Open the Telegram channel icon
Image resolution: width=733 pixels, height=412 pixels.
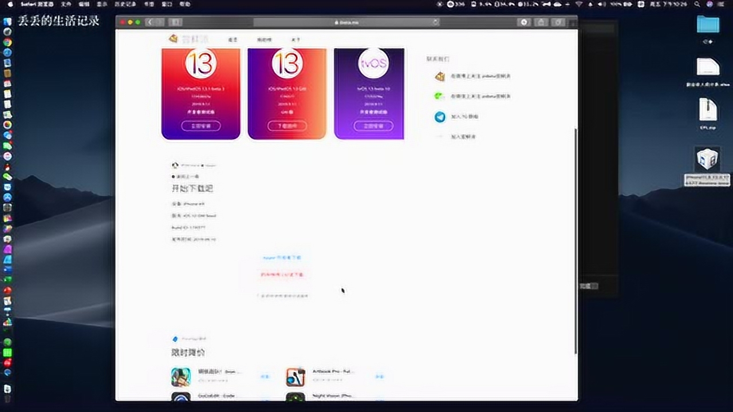[x=440, y=117]
